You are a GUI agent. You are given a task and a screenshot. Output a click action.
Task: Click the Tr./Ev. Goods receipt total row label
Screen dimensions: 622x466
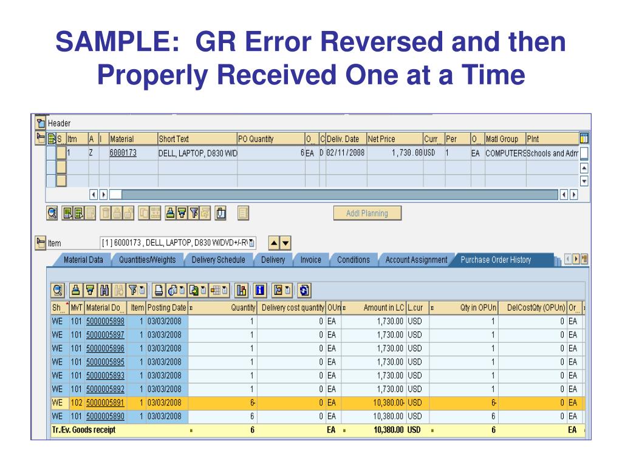click(84, 430)
